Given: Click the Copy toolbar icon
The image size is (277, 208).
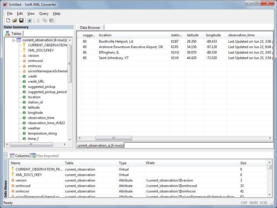Looking at the screenshot, I should coord(45,20).
